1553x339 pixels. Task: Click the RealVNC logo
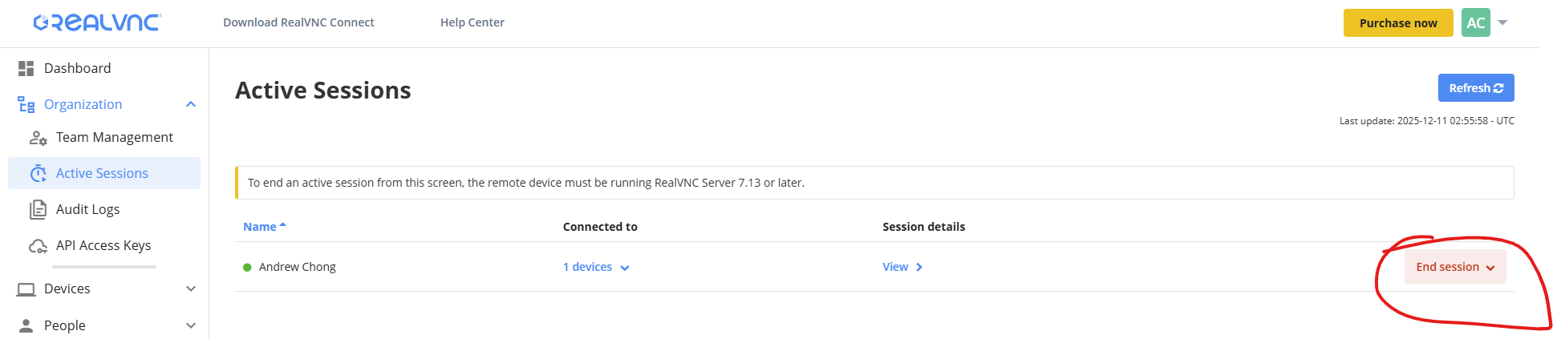point(97,22)
